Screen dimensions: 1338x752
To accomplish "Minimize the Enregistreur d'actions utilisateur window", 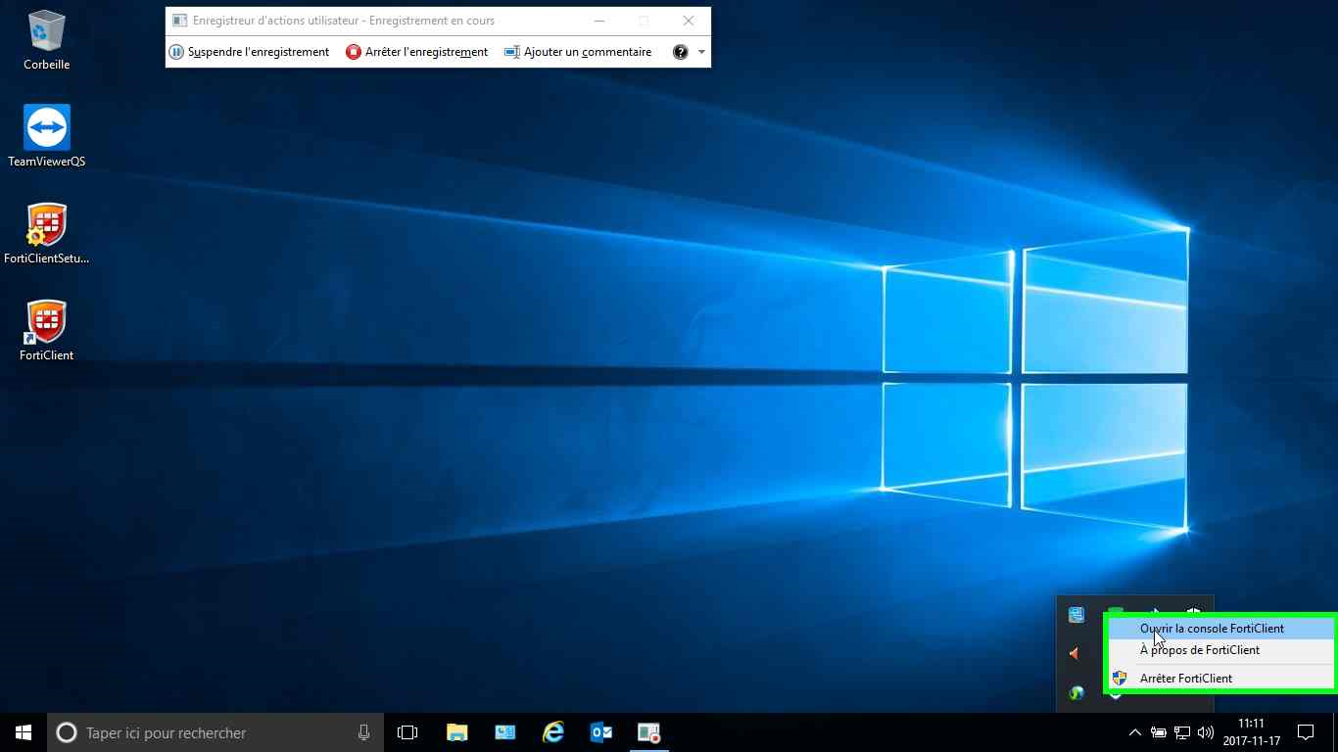I will click(x=598, y=21).
